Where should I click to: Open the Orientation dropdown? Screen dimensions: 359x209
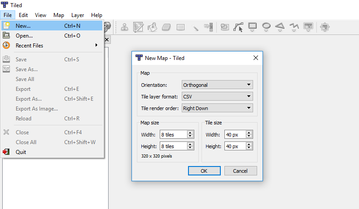coord(217,85)
